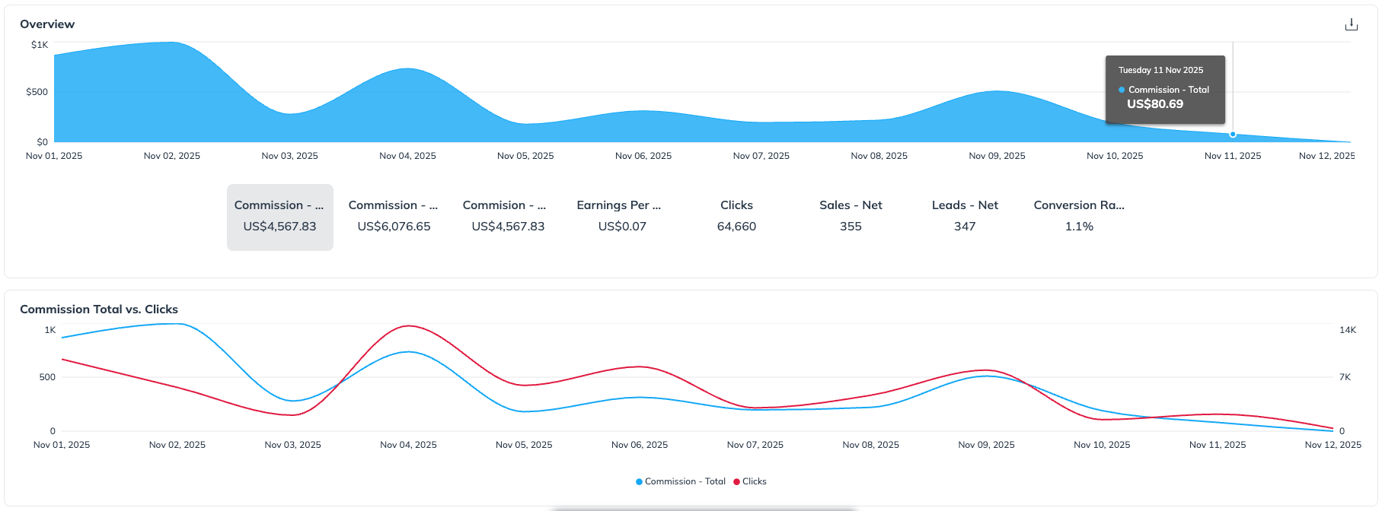Click the Overview area chart peak at Nov 02

click(173, 43)
